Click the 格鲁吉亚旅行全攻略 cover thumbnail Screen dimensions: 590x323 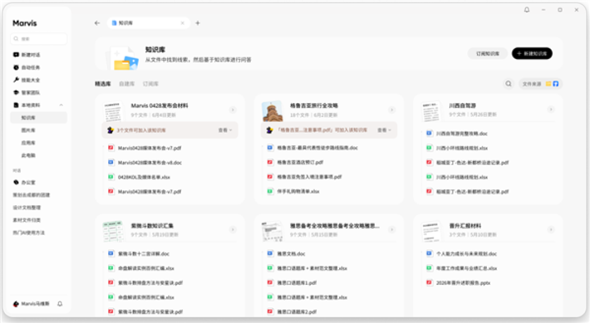tap(273, 111)
